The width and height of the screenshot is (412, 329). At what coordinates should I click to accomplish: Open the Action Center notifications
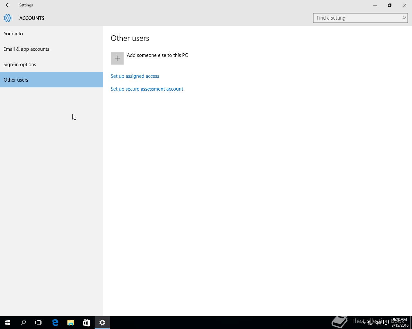(386, 323)
